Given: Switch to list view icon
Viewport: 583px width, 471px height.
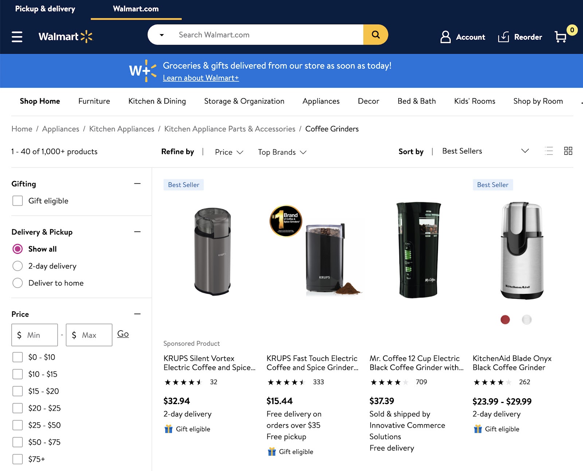Looking at the screenshot, I should (x=549, y=151).
